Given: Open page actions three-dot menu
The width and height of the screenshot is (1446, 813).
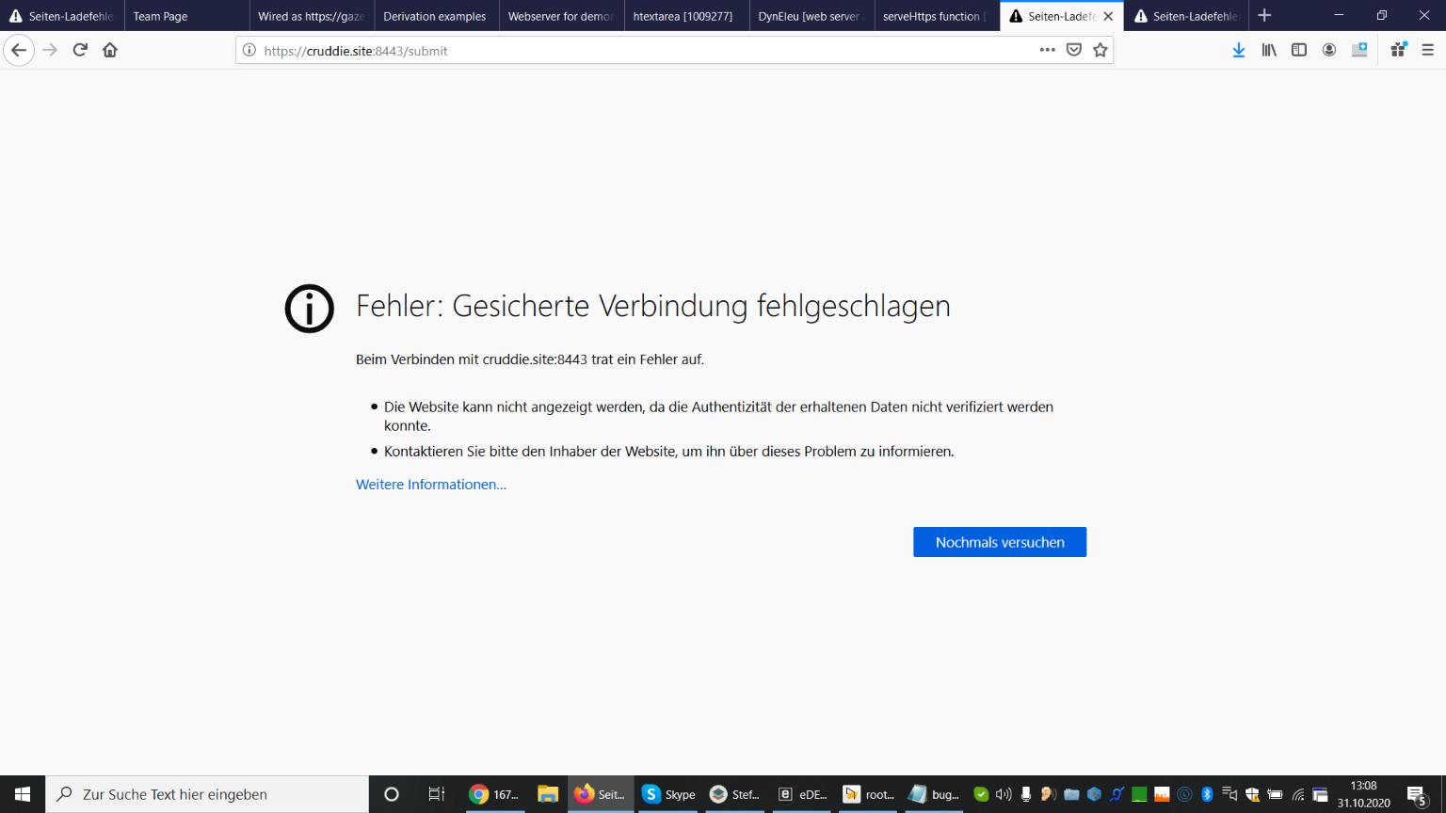Looking at the screenshot, I should tap(1047, 50).
